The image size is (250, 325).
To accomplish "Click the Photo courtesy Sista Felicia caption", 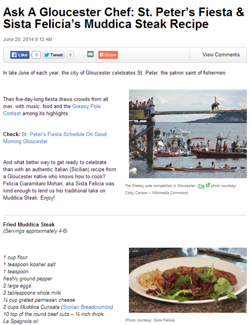I will (150, 320).
